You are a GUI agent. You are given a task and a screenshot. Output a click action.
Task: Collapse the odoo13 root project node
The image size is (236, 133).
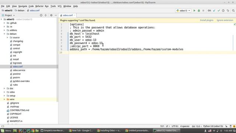click(x=1, y=19)
